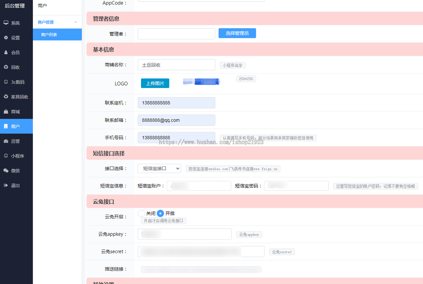Select 退出 to log out
Image resolution: width=423 pixels, height=284 pixels.
click(x=16, y=185)
